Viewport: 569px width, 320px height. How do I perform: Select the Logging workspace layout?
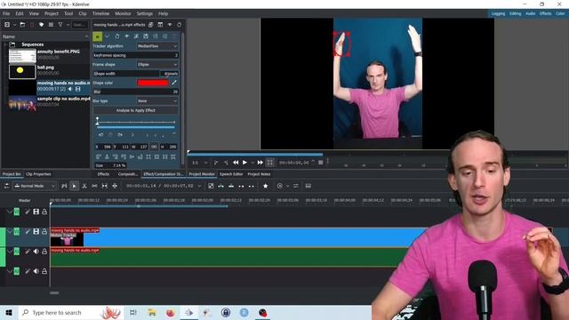498,13
